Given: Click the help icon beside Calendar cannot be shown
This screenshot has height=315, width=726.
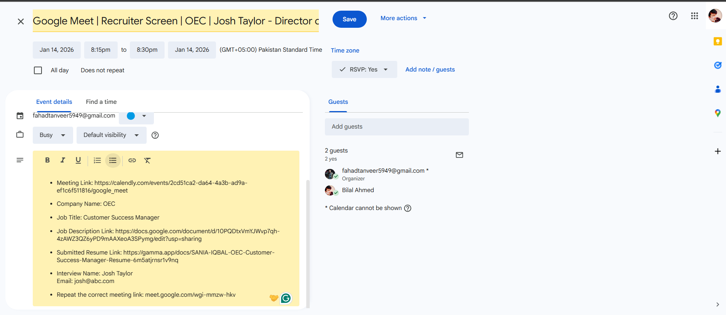Looking at the screenshot, I should (x=408, y=208).
